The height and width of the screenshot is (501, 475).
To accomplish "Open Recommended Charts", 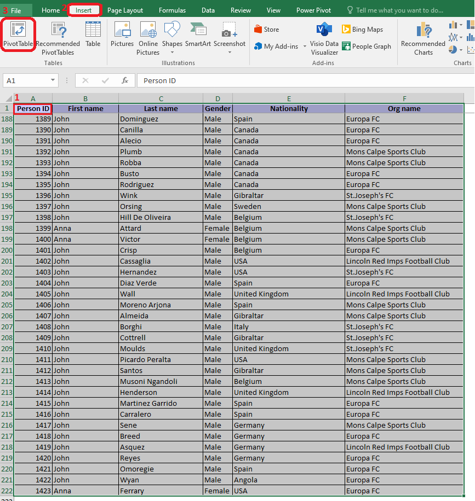I will click(423, 38).
